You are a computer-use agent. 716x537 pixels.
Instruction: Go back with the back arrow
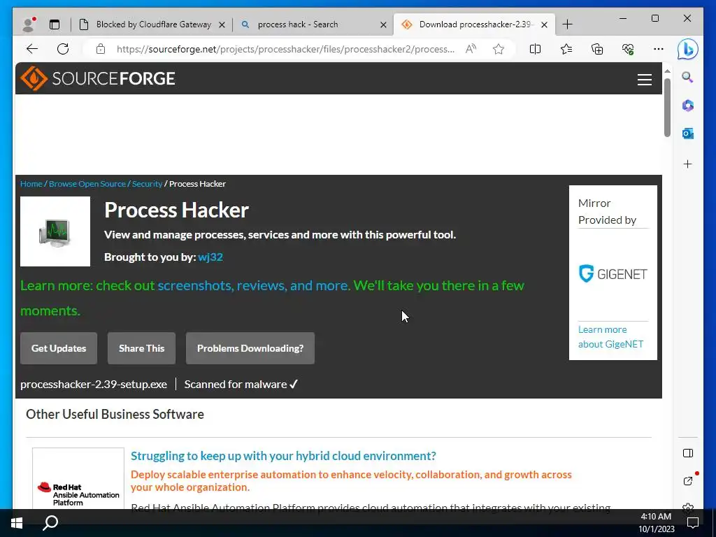coord(31,49)
